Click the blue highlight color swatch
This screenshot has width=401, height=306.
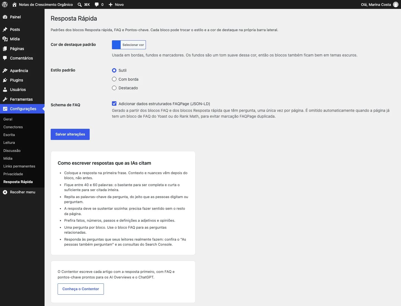[116, 45]
